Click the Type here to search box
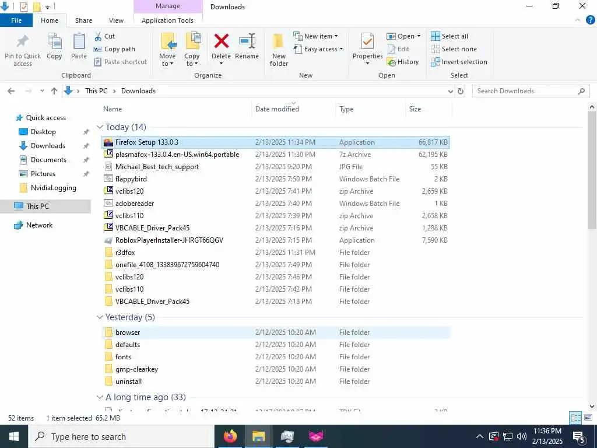 (x=121, y=436)
